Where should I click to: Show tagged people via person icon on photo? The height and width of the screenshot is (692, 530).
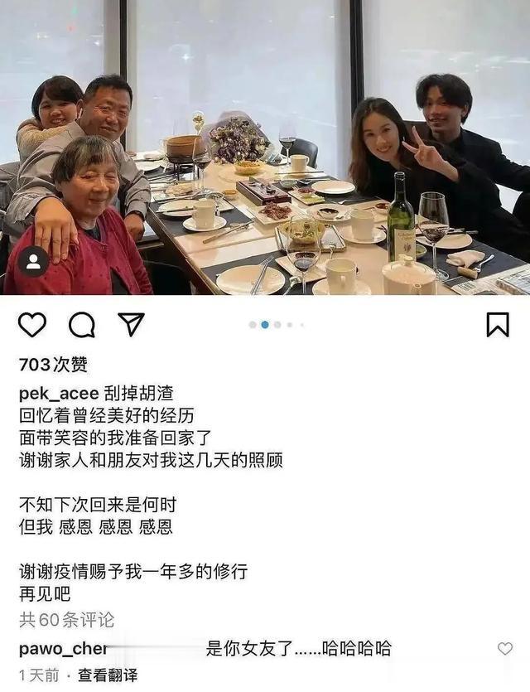(x=33, y=262)
